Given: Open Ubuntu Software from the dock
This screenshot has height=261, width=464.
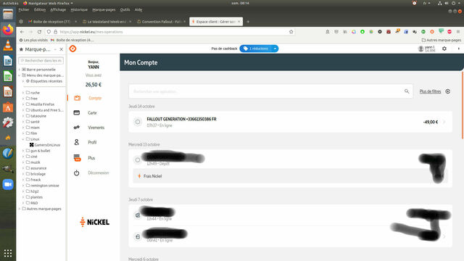Looking at the screenshot, I should tap(8, 107).
